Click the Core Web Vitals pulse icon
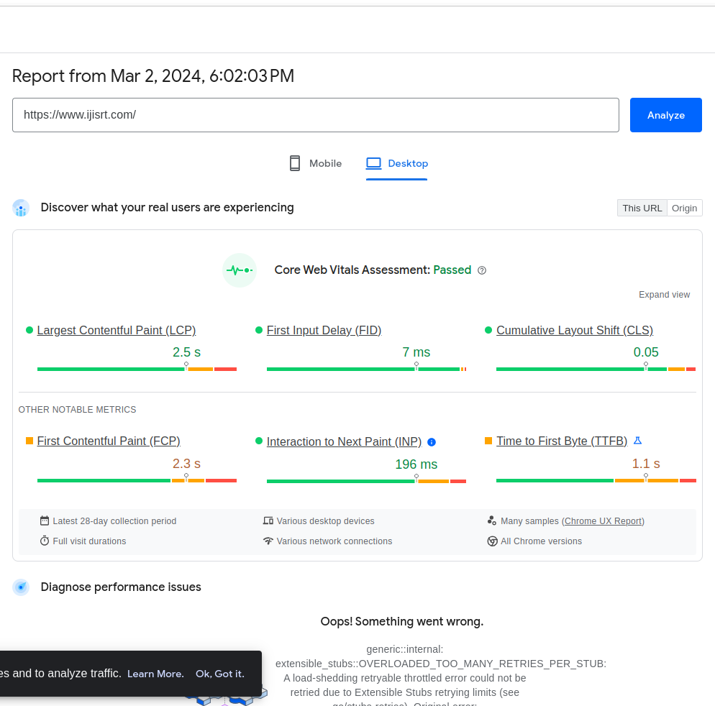The height and width of the screenshot is (706, 715). (240, 270)
